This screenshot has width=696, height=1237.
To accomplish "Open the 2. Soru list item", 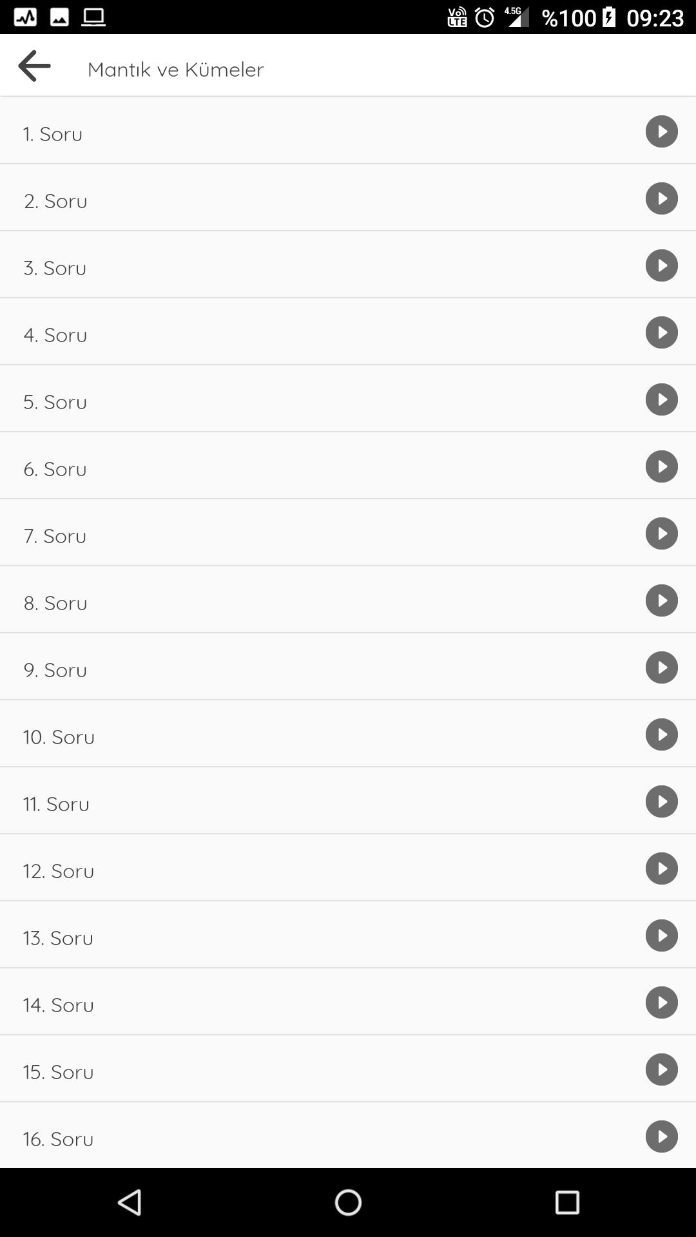I will click(348, 198).
